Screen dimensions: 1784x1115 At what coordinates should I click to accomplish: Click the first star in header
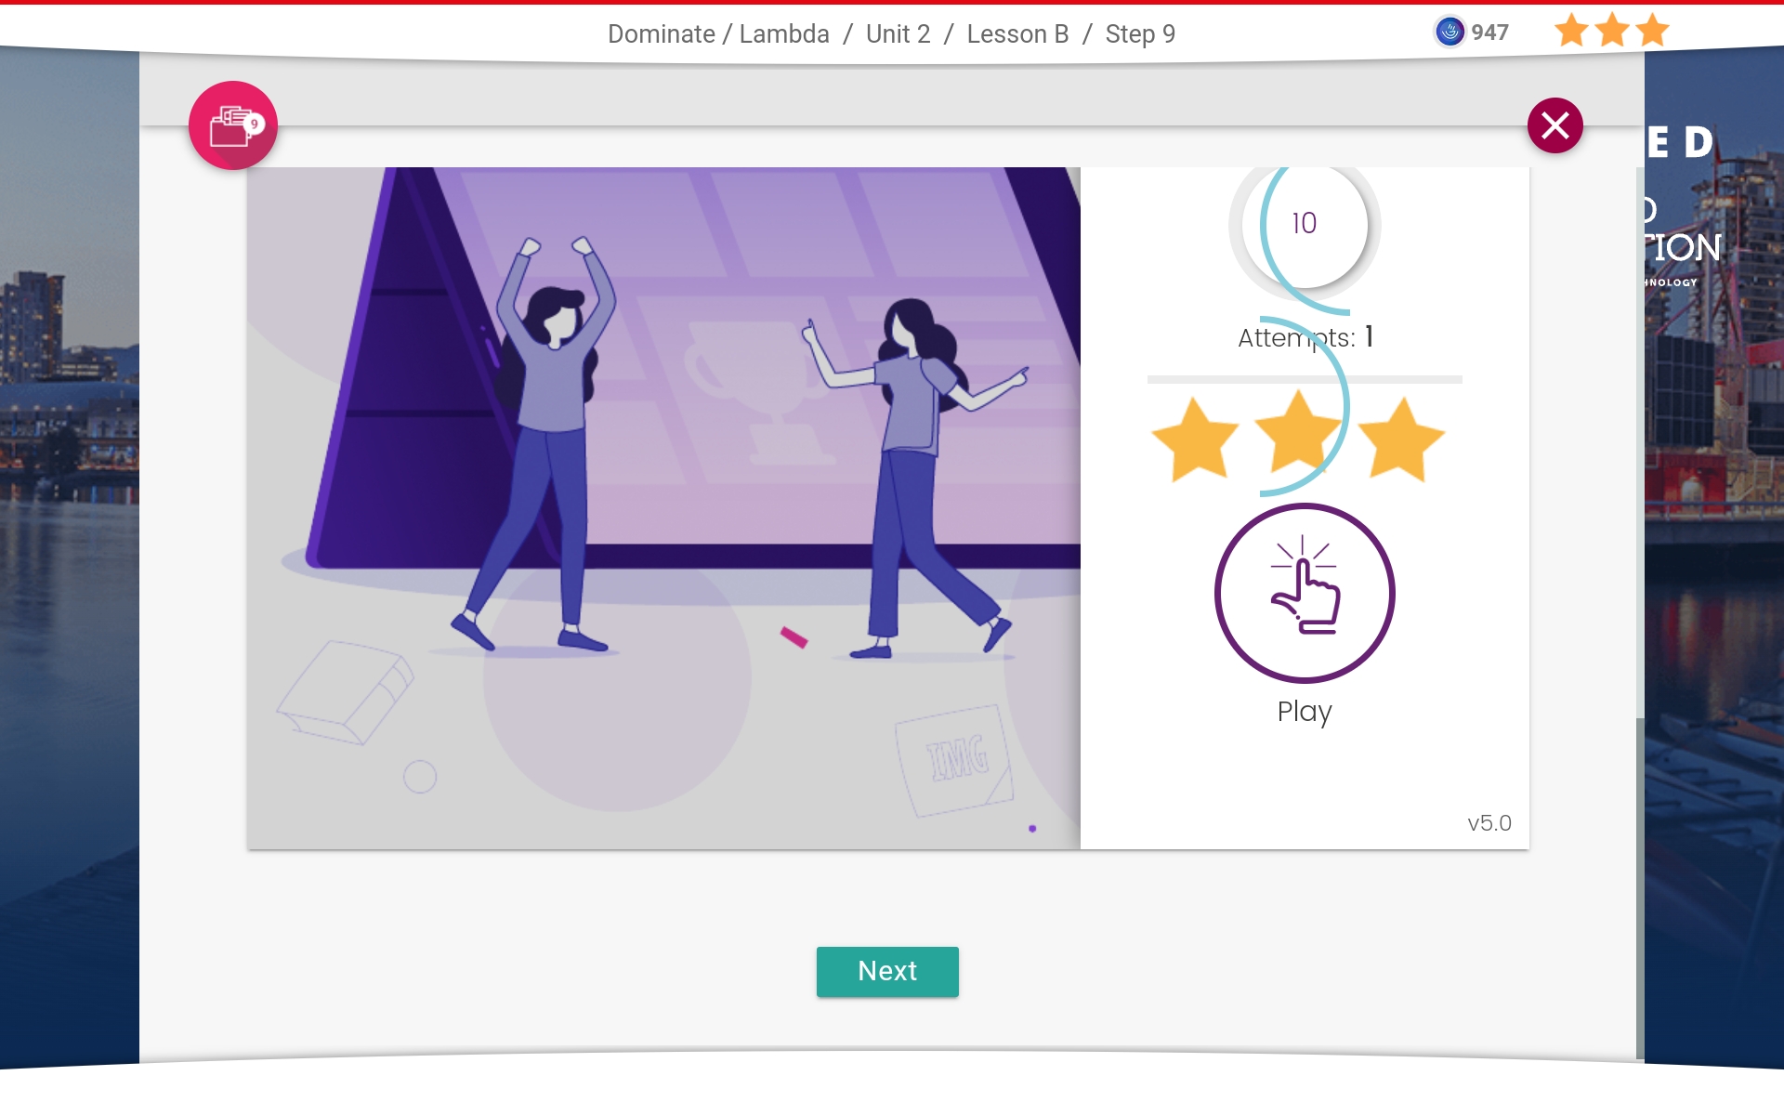pos(1571,32)
